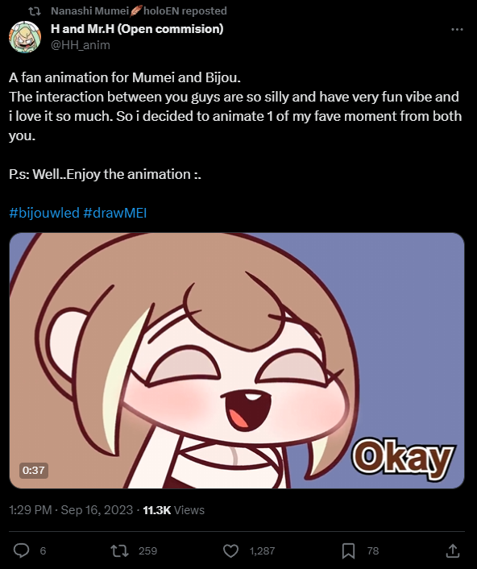Click the repost arrows icon
This screenshot has width=477, height=569.
point(119,550)
